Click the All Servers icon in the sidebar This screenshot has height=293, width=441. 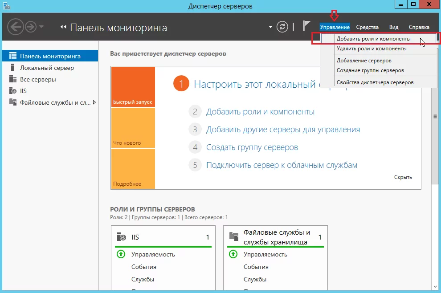tap(12, 80)
